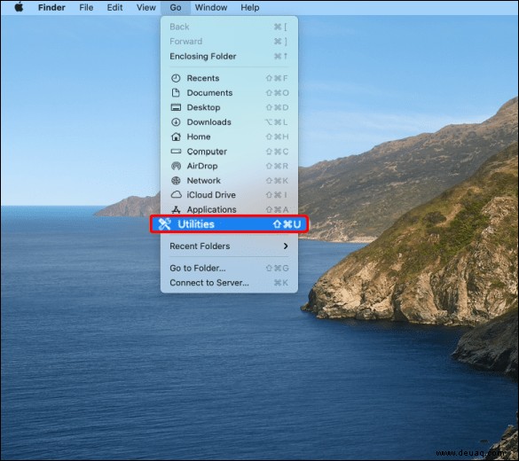Open the Help menu
This screenshot has width=519, height=461.
point(249,7)
